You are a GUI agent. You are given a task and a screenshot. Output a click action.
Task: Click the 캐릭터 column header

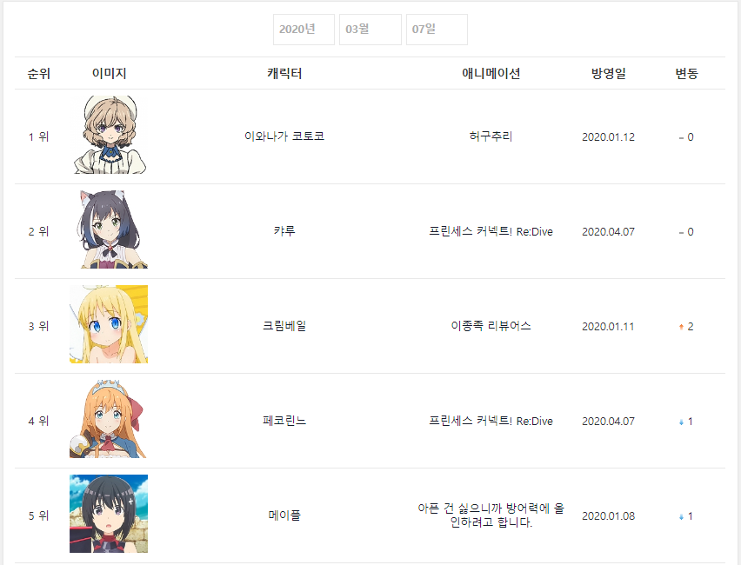(x=284, y=73)
